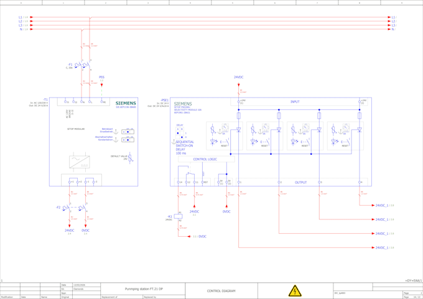Click the C, 25A rating under -F1
This screenshot has height=299, width=423.
tap(69, 68)
